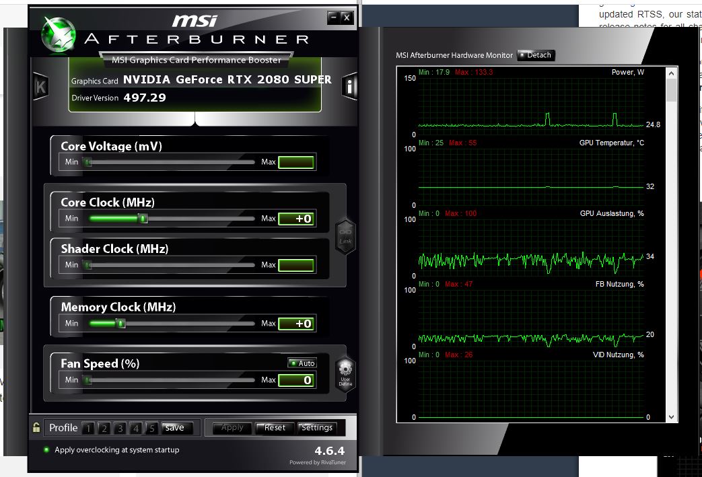Click the Reset button
Image resolution: width=702 pixels, height=477 pixels.
coord(275,428)
